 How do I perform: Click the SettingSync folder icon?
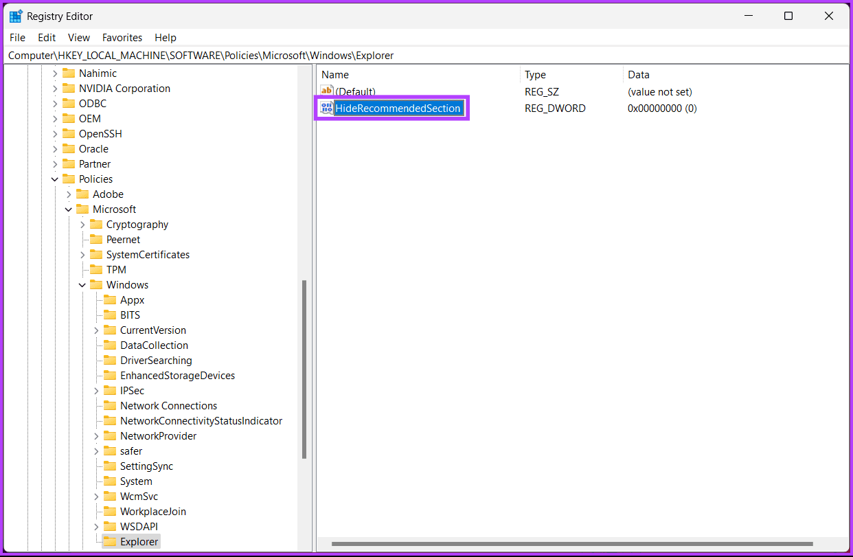[109, 466]
